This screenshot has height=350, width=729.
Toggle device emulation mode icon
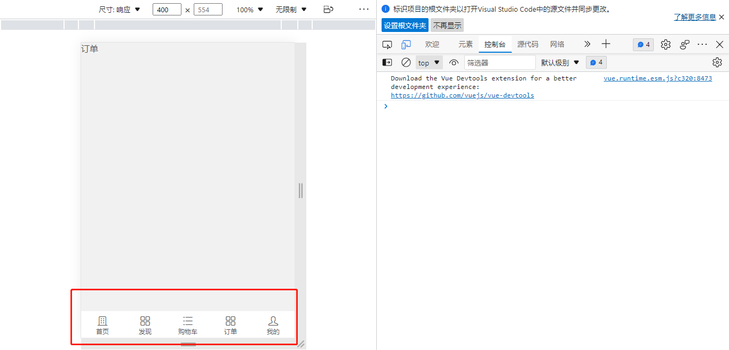407,45
